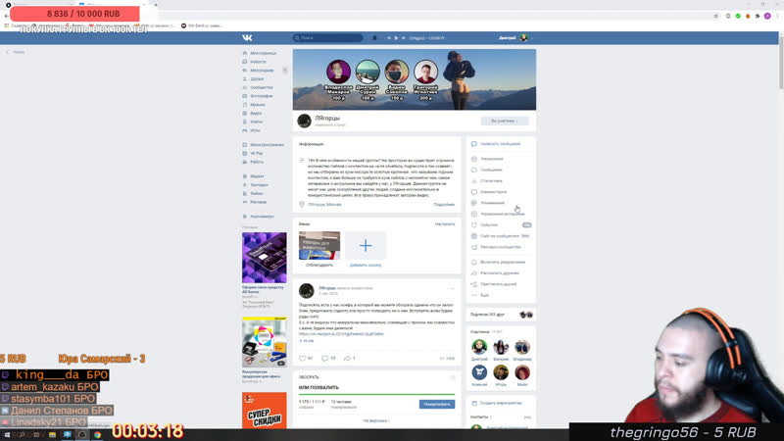Click the donation goal progress bar
Screen dimensions: 784x441
pyautogui.click(x=376, y=395)
